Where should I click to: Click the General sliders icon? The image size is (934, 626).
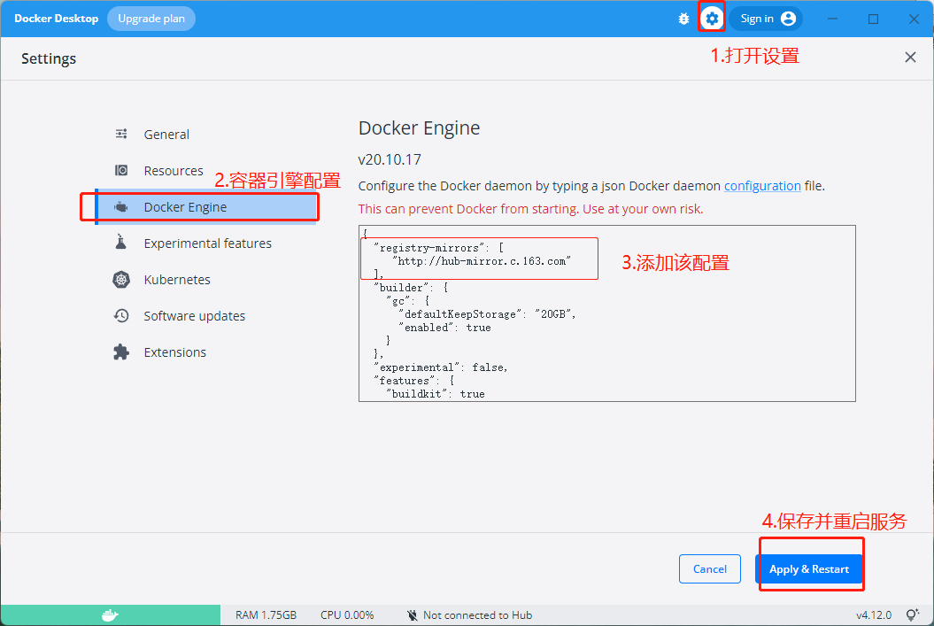pyautogui.click(x=121, y=134)
